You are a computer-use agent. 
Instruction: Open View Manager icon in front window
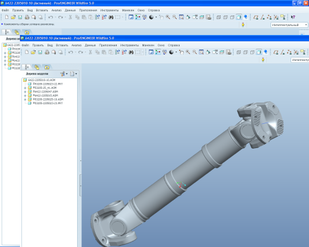(x=228, y=52)
